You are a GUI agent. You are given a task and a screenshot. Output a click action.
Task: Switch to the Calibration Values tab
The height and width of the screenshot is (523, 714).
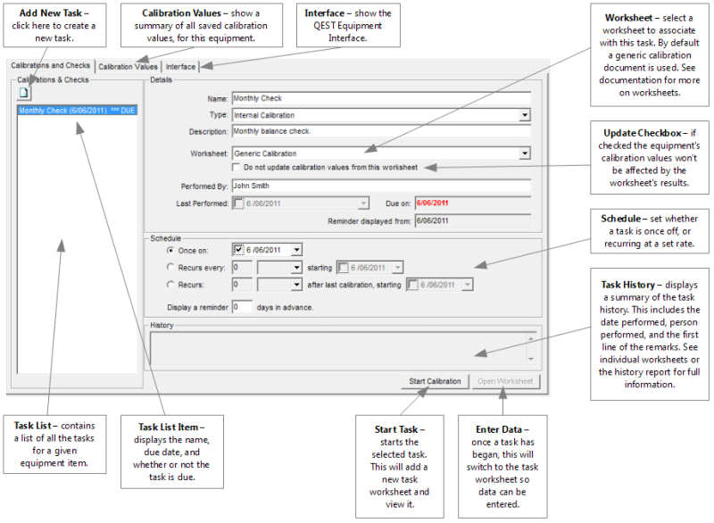(x=128, y=65)
